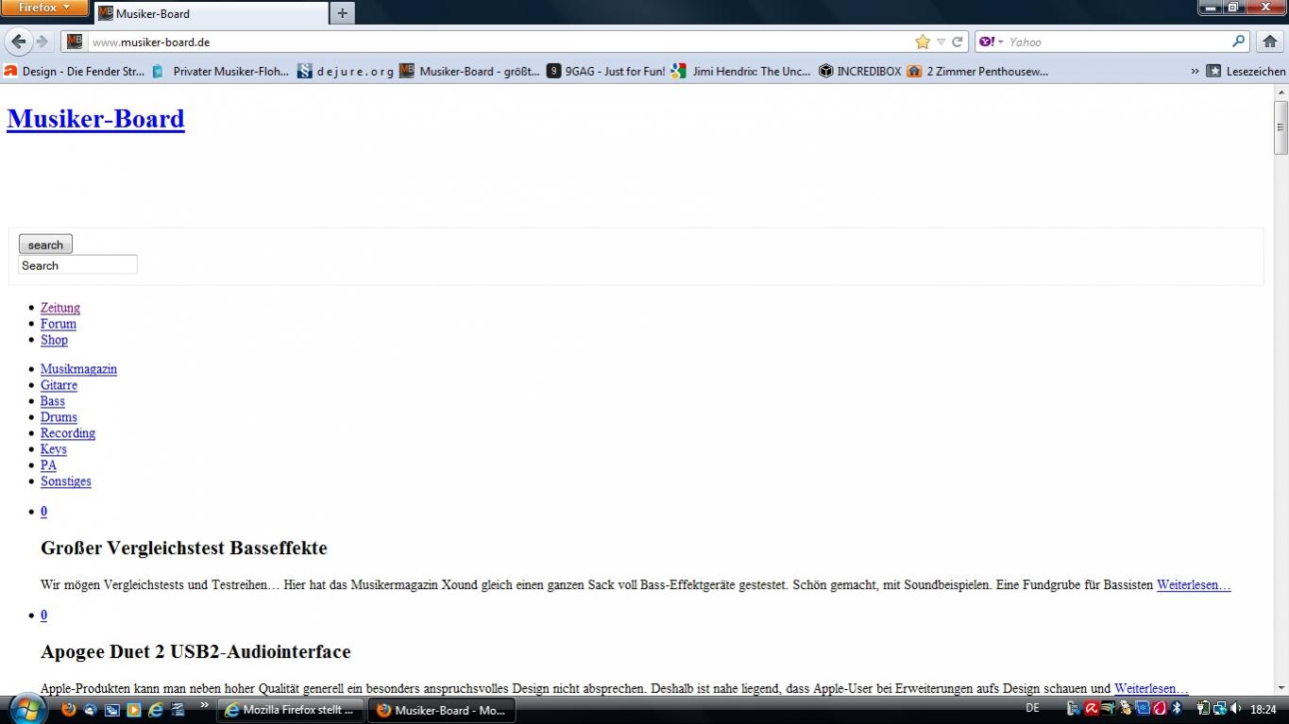Open the Design - Die Fender Str... bookmark
The image size is (1289, 724).
click(75, 71)
